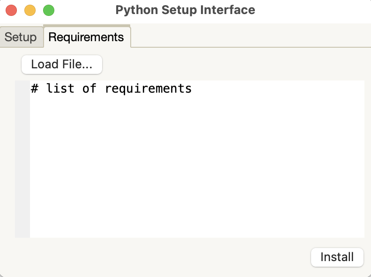
Task: Click the "#" comment character
Action: click(35, 88)
